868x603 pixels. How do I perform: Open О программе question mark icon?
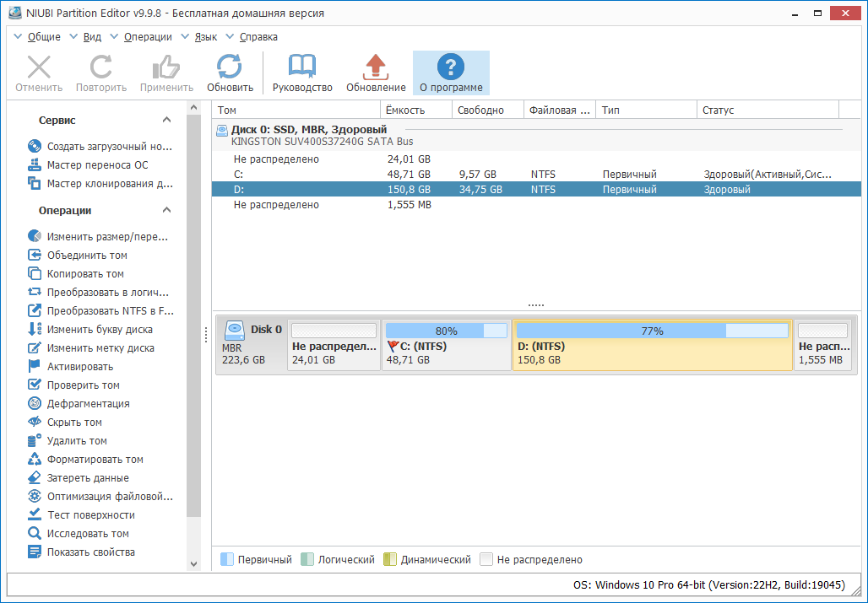click(451, 67)
